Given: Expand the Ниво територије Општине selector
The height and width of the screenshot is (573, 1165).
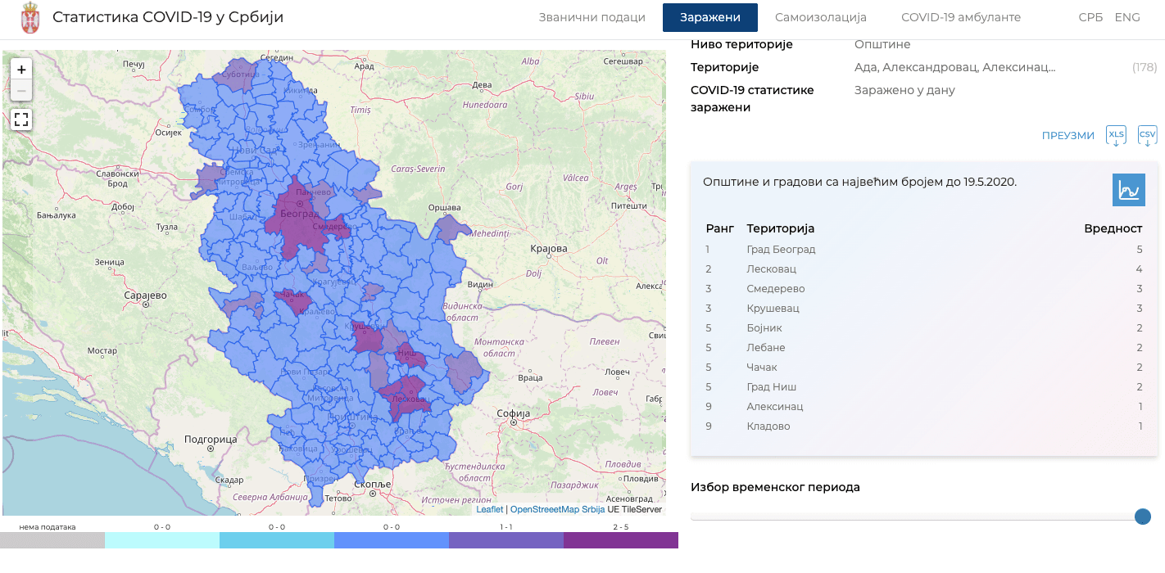Looking at the screenshot, I should click(882, 45).
